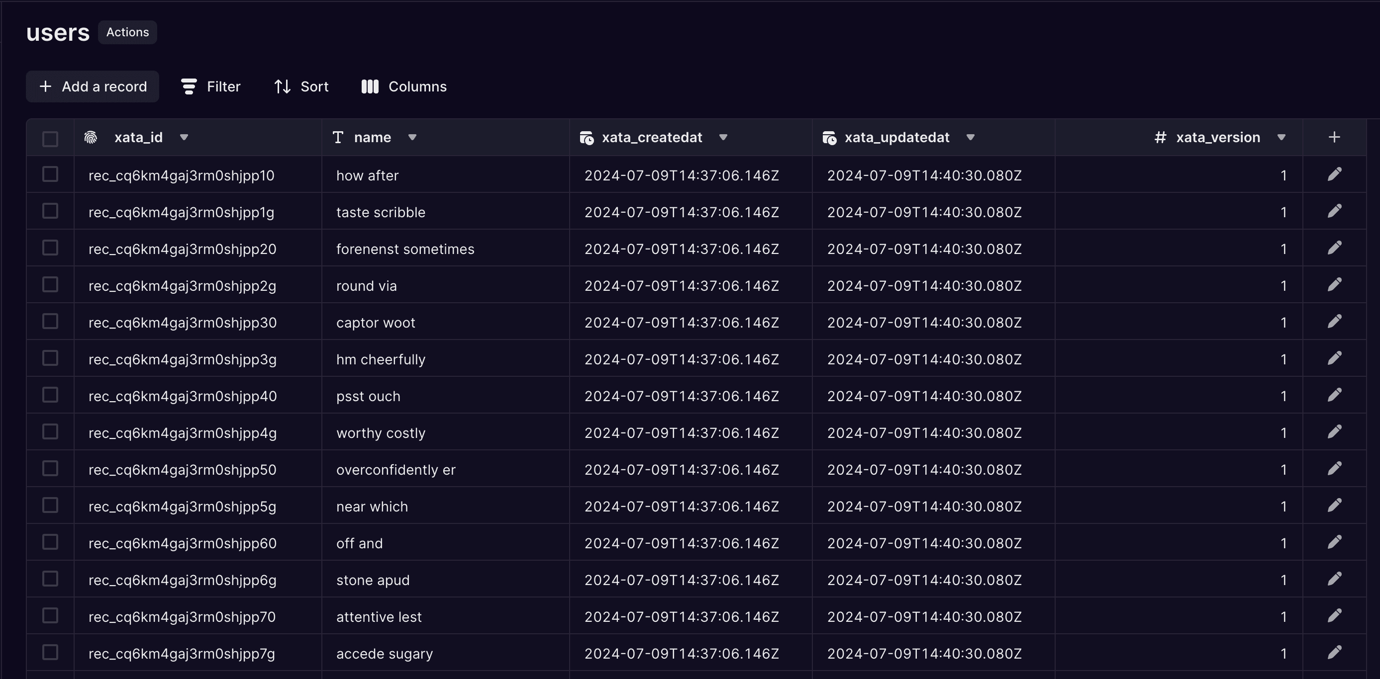Viewport: 1380px width, 679px height.
Task: Click the fingerprint icon in xata_id header
Action: pos(91,138)
